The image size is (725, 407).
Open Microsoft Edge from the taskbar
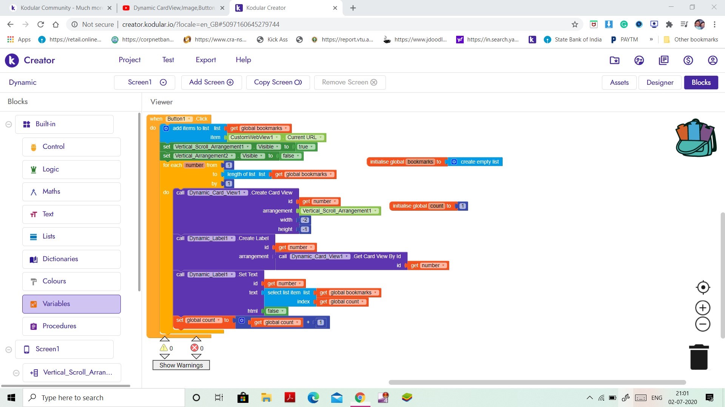tap(313, 398)
